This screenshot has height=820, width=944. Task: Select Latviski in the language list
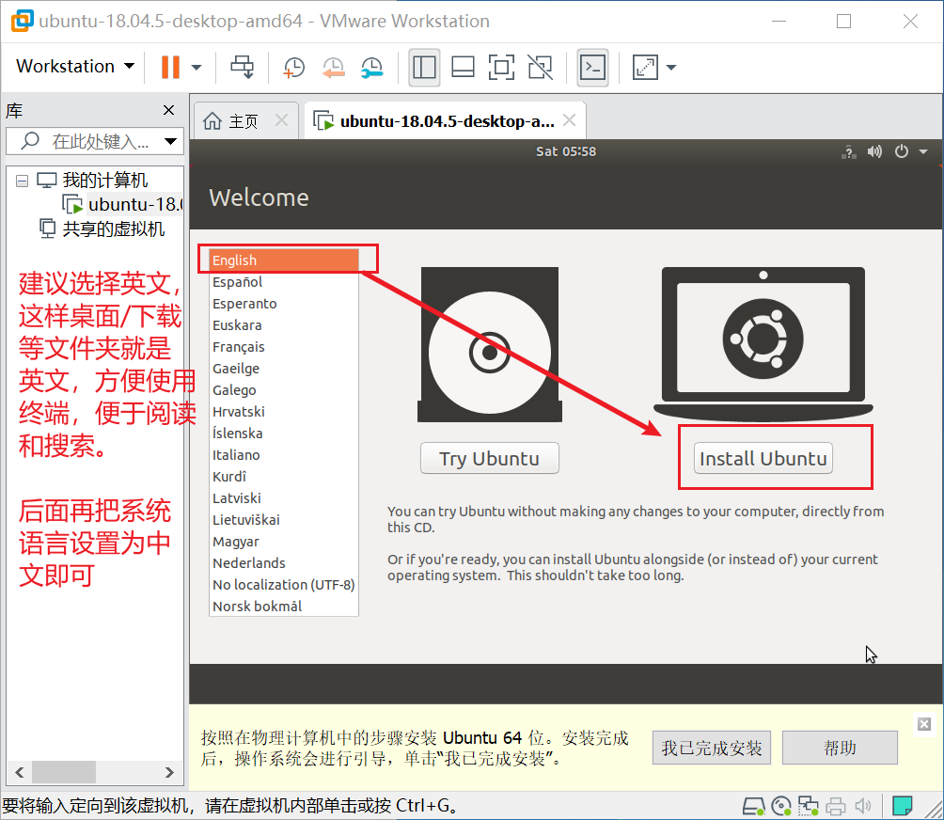tap(284, 498)
